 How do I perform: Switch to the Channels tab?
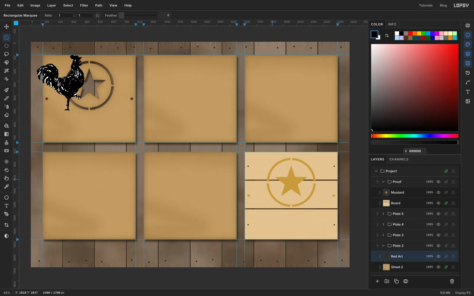point(399,159)
